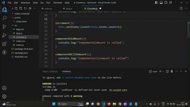Screen dimensions: 190x107
Task: Toggle primary side bar layout button
Action: [x=156, y=3]
